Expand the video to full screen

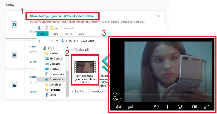tap(206, 107)
